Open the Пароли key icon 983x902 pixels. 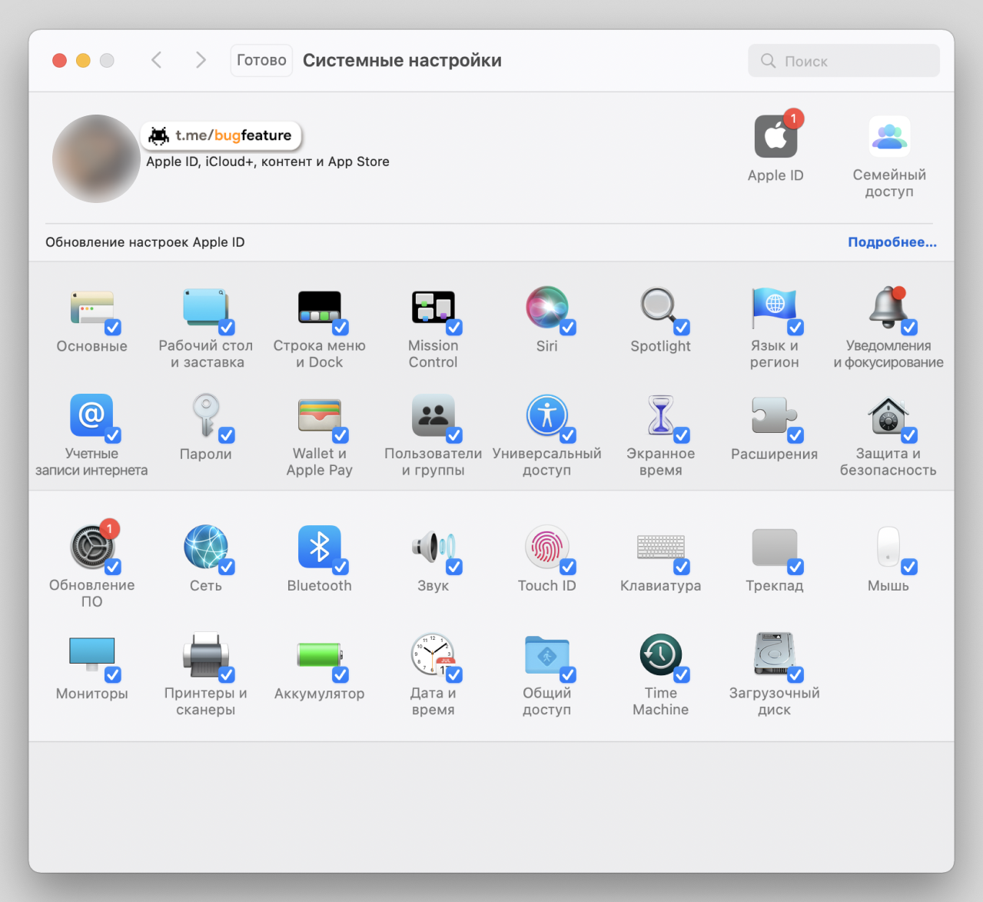[205, 415]
